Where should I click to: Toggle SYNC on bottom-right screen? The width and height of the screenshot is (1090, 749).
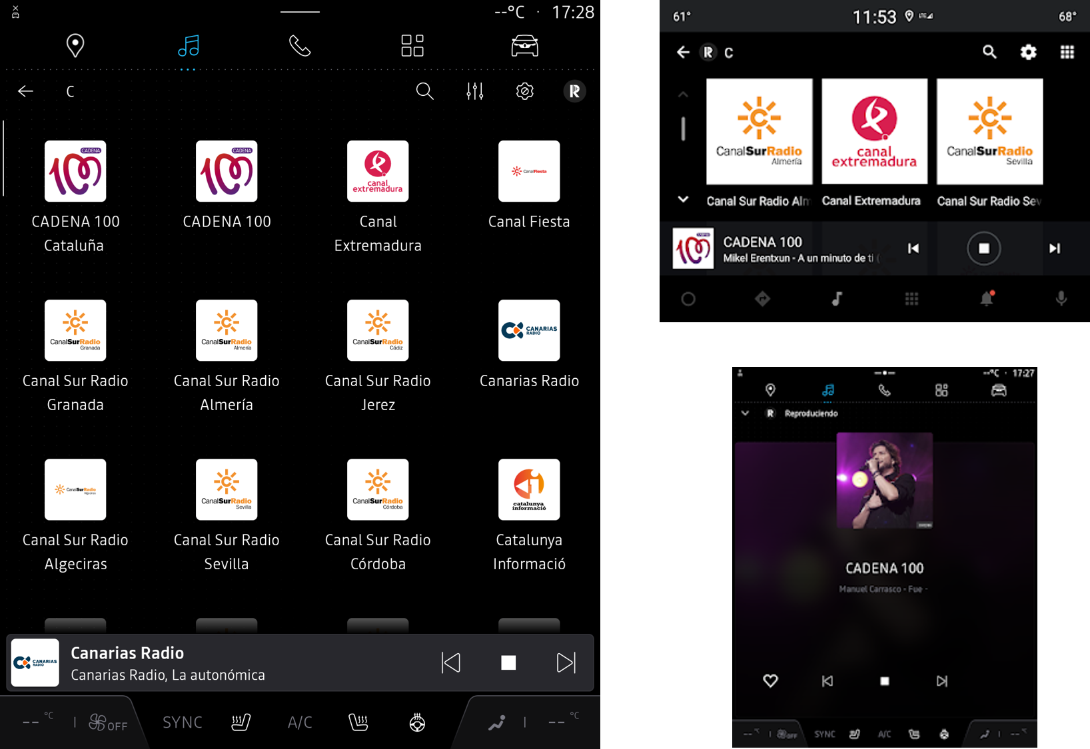(825, 734)
